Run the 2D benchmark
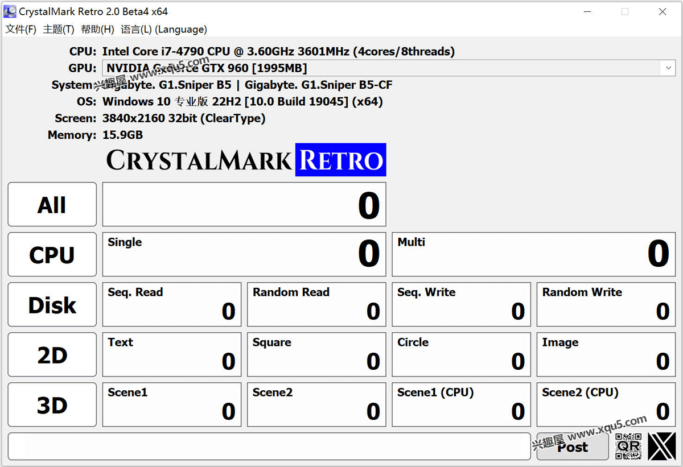Screen dimensions: 683x467 pos(52,355)
